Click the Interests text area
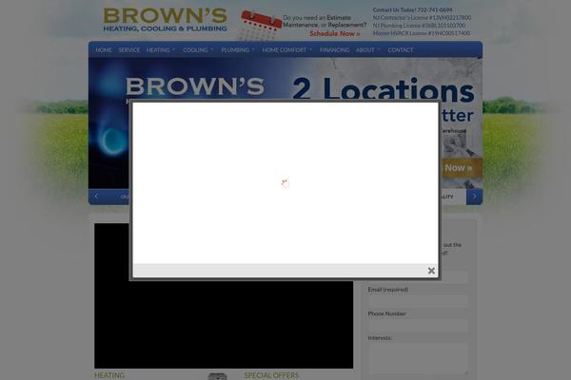The width and height of the screenshot is (571, 380). tap(418, 358)
